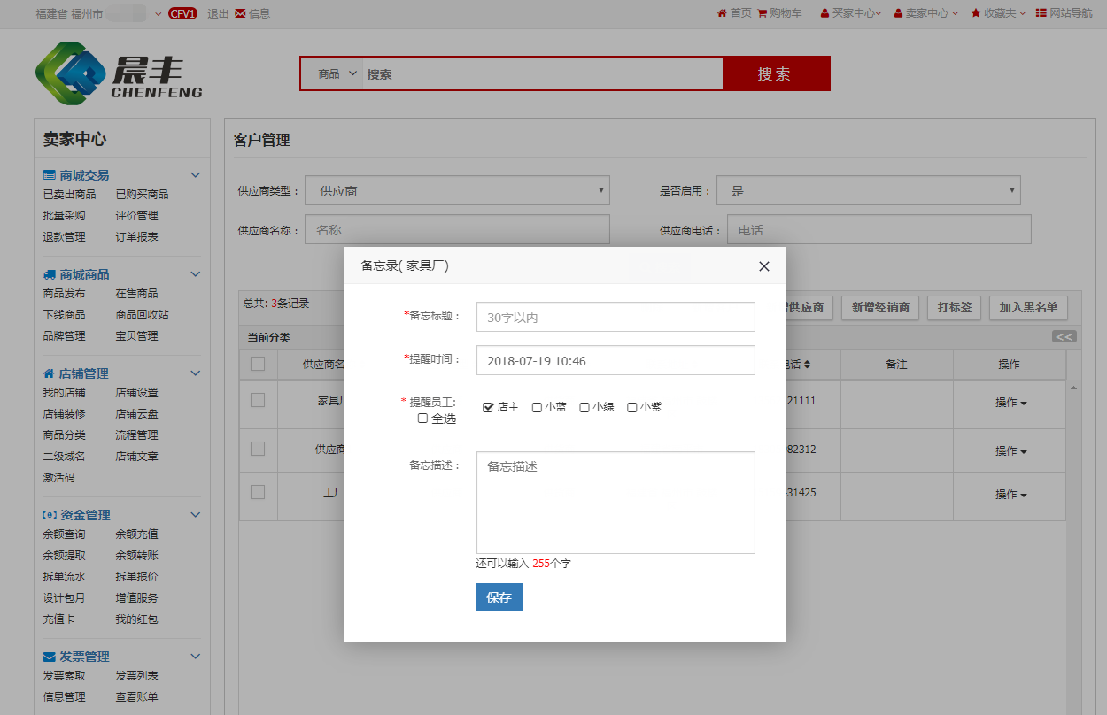Click the envelope message icon
1107x715 pixels.
pos(240,13)
